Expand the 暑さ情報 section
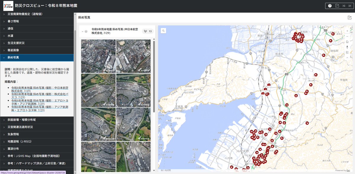The height and width of the screenshot is (174, 355). [37, 21]
